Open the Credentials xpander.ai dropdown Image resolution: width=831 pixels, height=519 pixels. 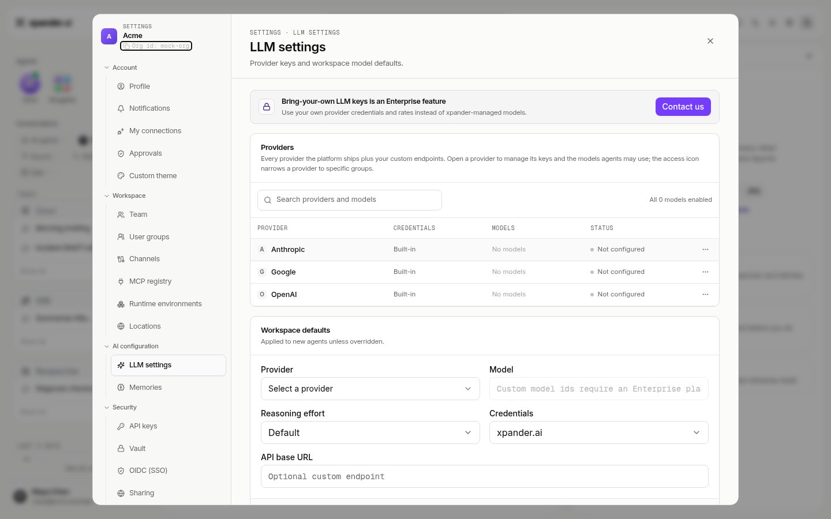pos(599,432)
